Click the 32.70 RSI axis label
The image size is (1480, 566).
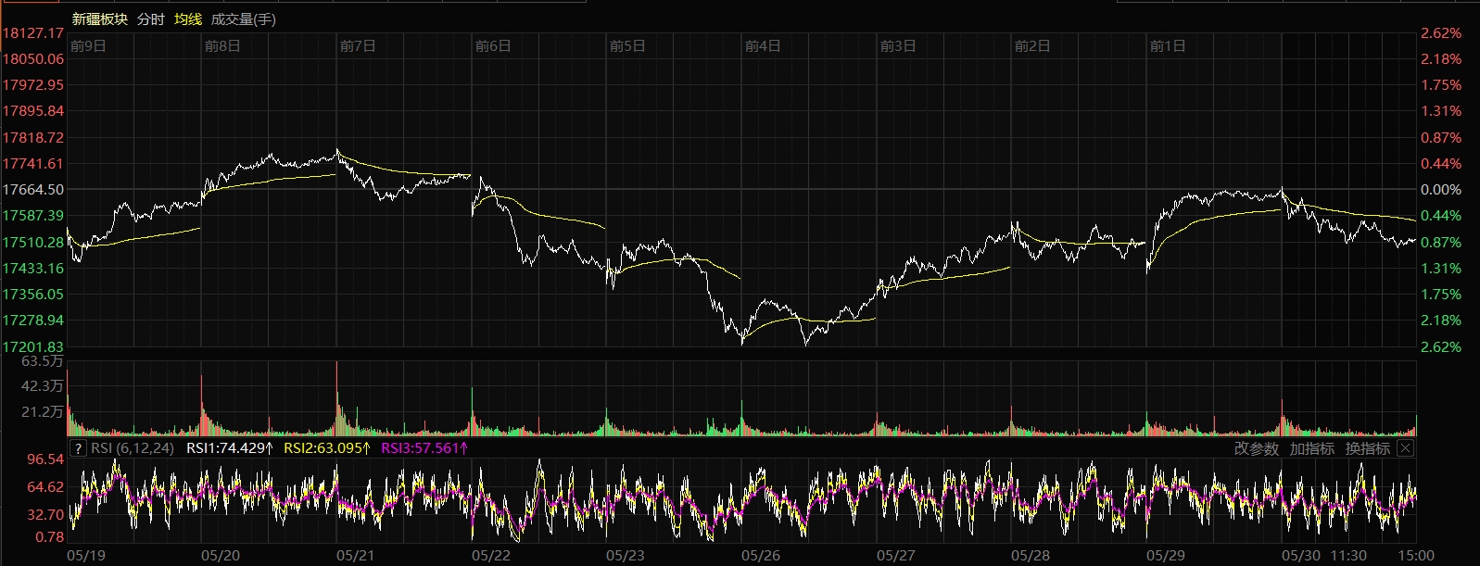(x=45, y=514)
